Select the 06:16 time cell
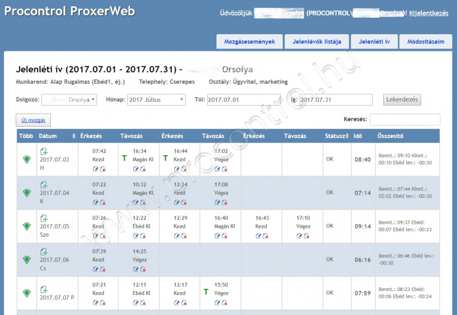The width and height of the screenshot is (457, 315). 363,260
